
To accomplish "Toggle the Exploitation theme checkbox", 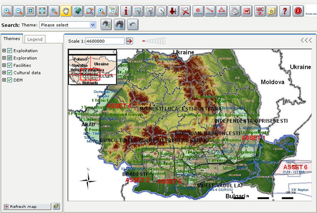I will click(x=10, y=50).
